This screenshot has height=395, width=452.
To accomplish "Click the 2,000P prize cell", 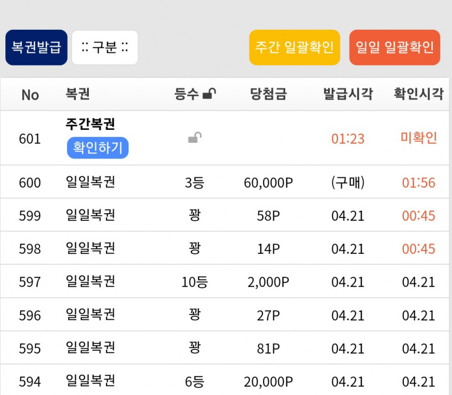I will pyautogui.click(x=268, y=282).
